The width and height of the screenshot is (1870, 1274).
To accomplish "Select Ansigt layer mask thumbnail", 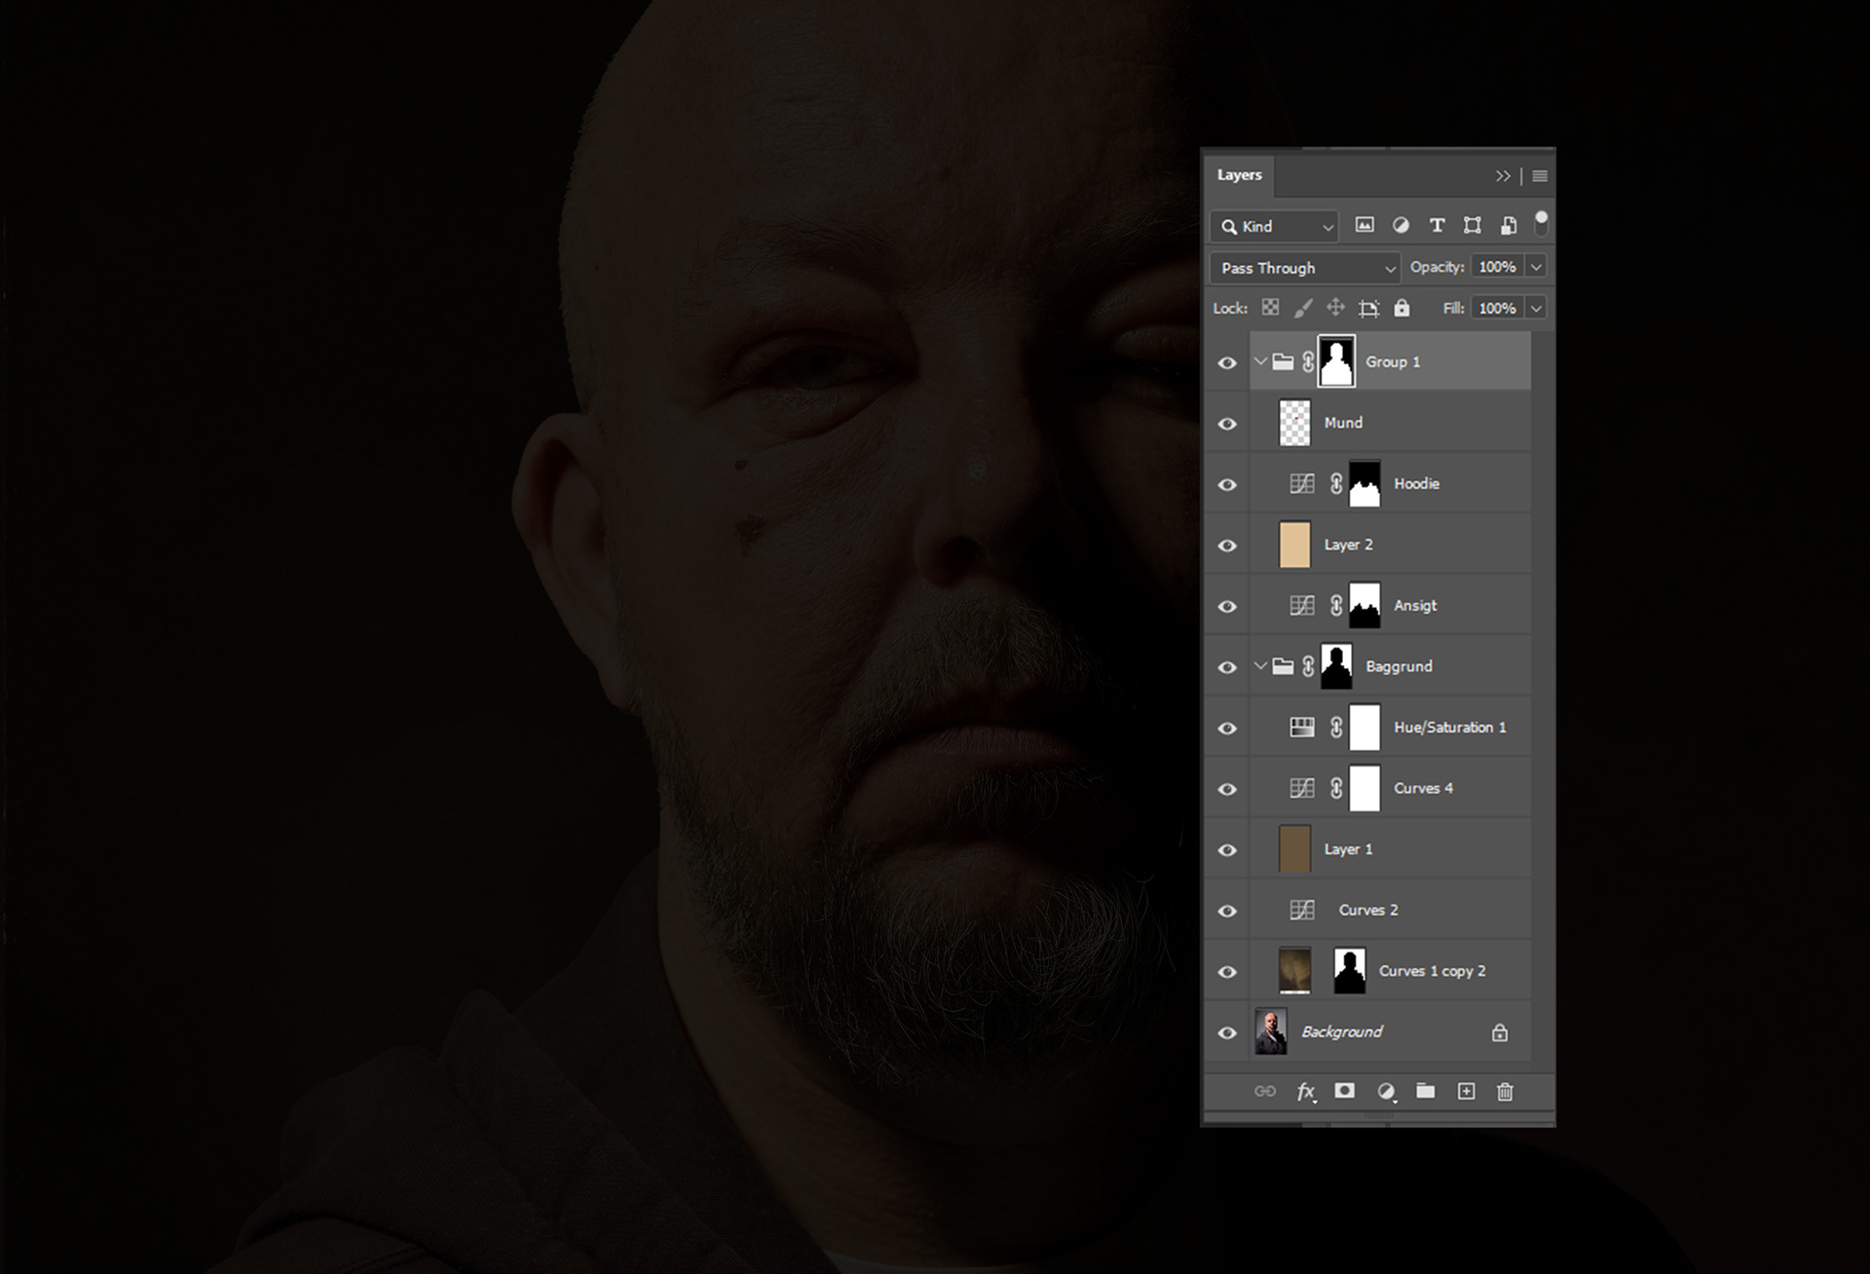I will (x=1365, y=605).
